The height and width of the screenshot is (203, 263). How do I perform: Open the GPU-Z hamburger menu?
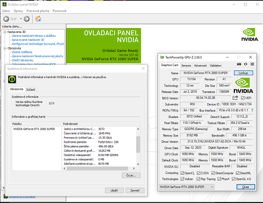coord(251,64)
